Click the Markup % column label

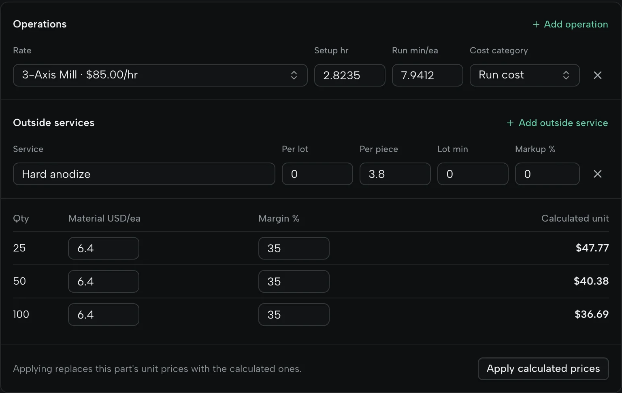(535, 149)
